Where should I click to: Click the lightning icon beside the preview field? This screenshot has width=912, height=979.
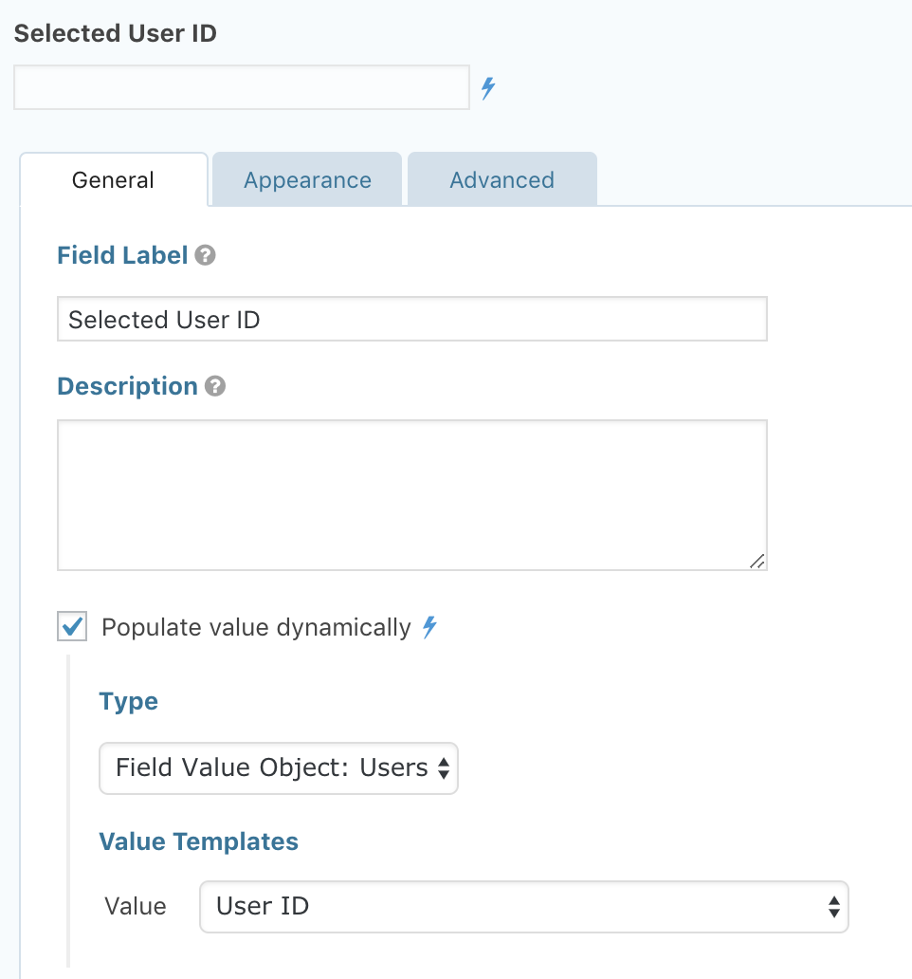pos(488,89)
